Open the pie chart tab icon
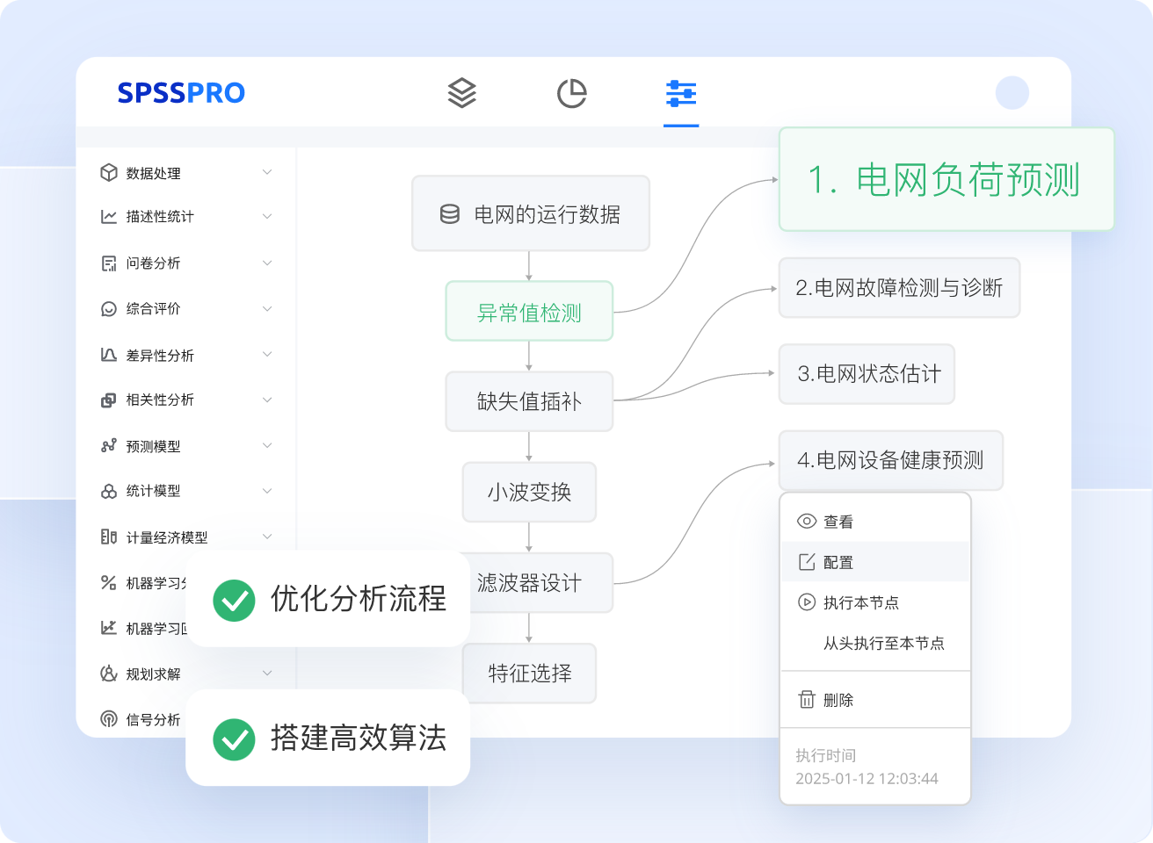 572,93
